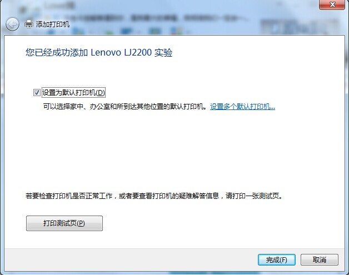Click the heading 您已经成功添加 Lenovo LJ2200 实验
Viewport: 349px width, 275px height.
(99, 53)
